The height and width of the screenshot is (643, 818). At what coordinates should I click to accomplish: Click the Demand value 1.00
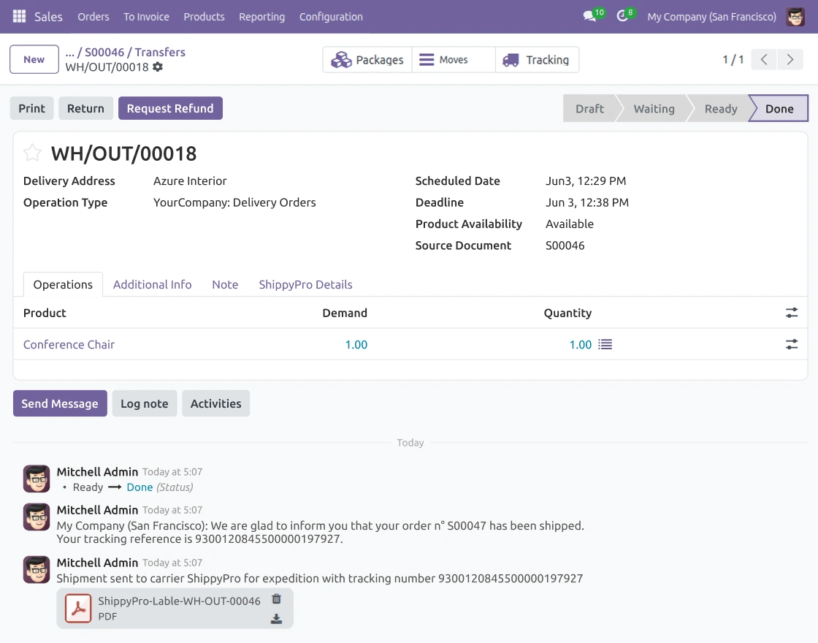(356, 344)
